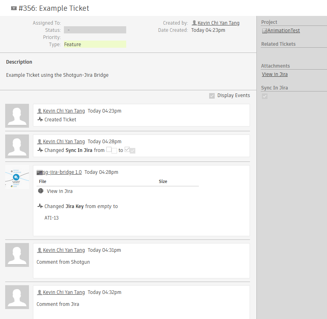Click the activity pulse icon beside Created Ticket
This screenshot has height=319, width=327.
(x=40, y=119)
